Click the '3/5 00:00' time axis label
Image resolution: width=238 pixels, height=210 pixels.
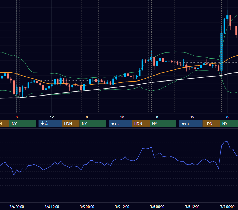tap(87, 206)
